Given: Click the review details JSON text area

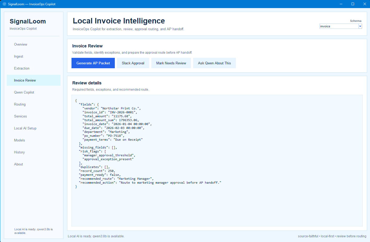Looking at the screenshot, I should tap(217, 160).
